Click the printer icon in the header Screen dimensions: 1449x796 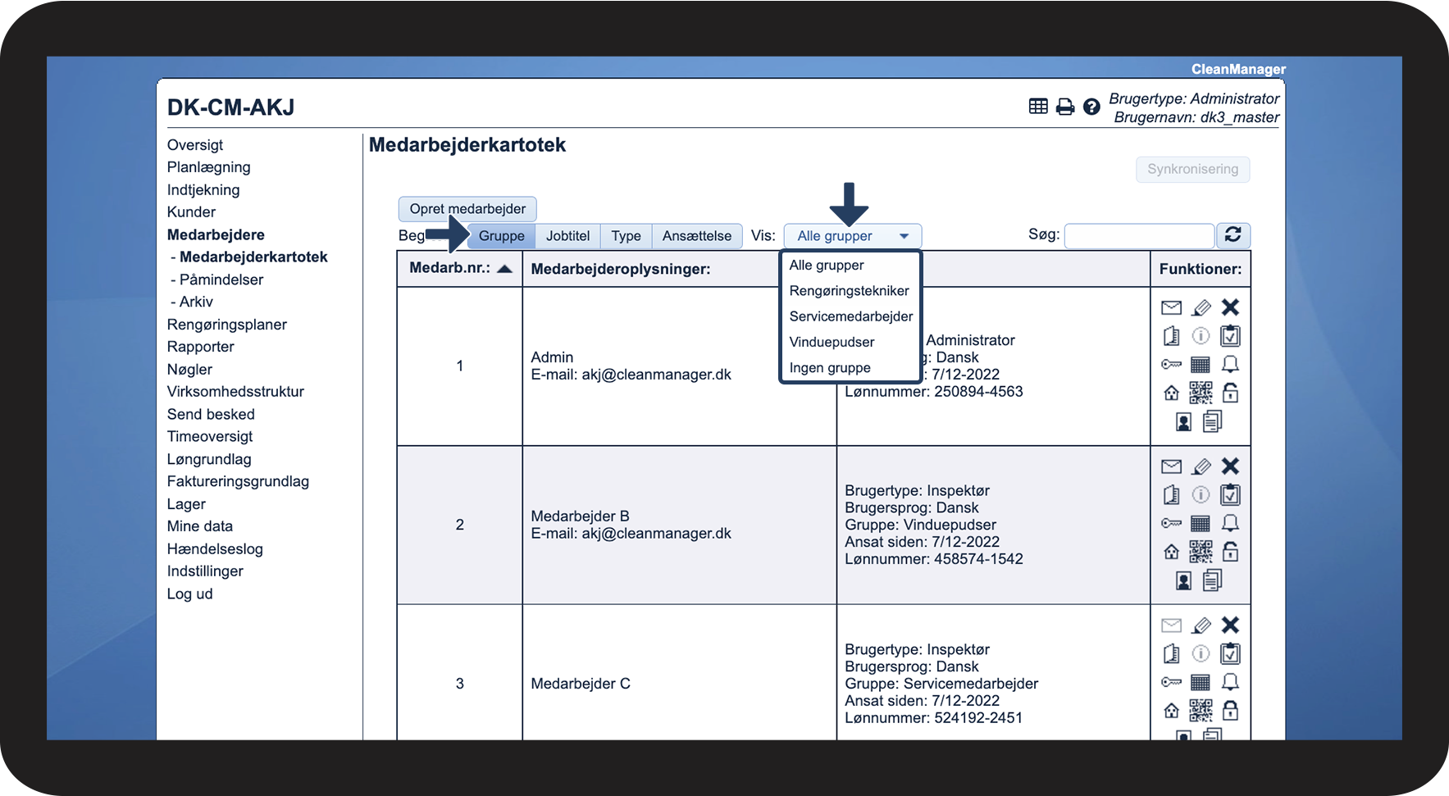coord(1065,107)
